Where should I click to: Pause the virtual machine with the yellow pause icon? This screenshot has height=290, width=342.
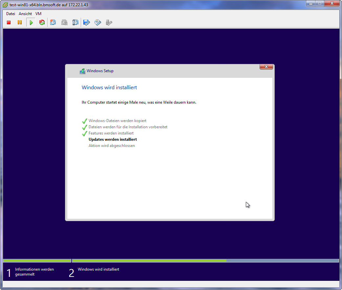(20, 22)
